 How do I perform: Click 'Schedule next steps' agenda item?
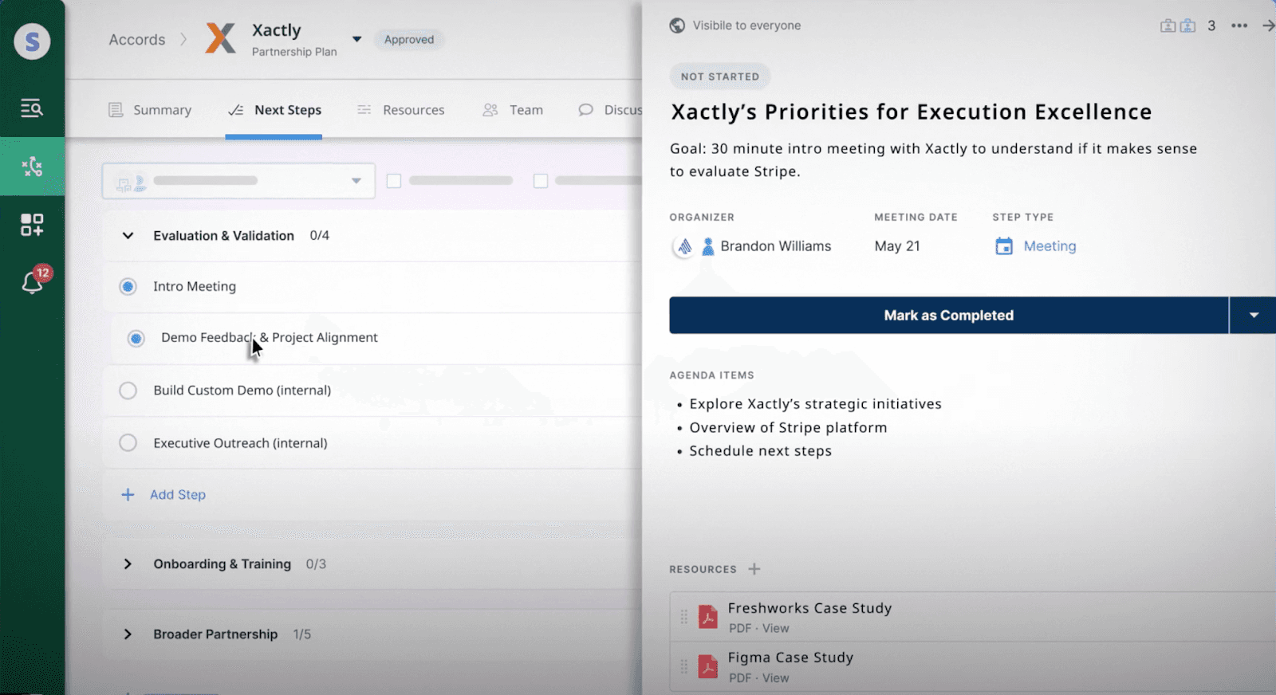[x=760, y=451]
